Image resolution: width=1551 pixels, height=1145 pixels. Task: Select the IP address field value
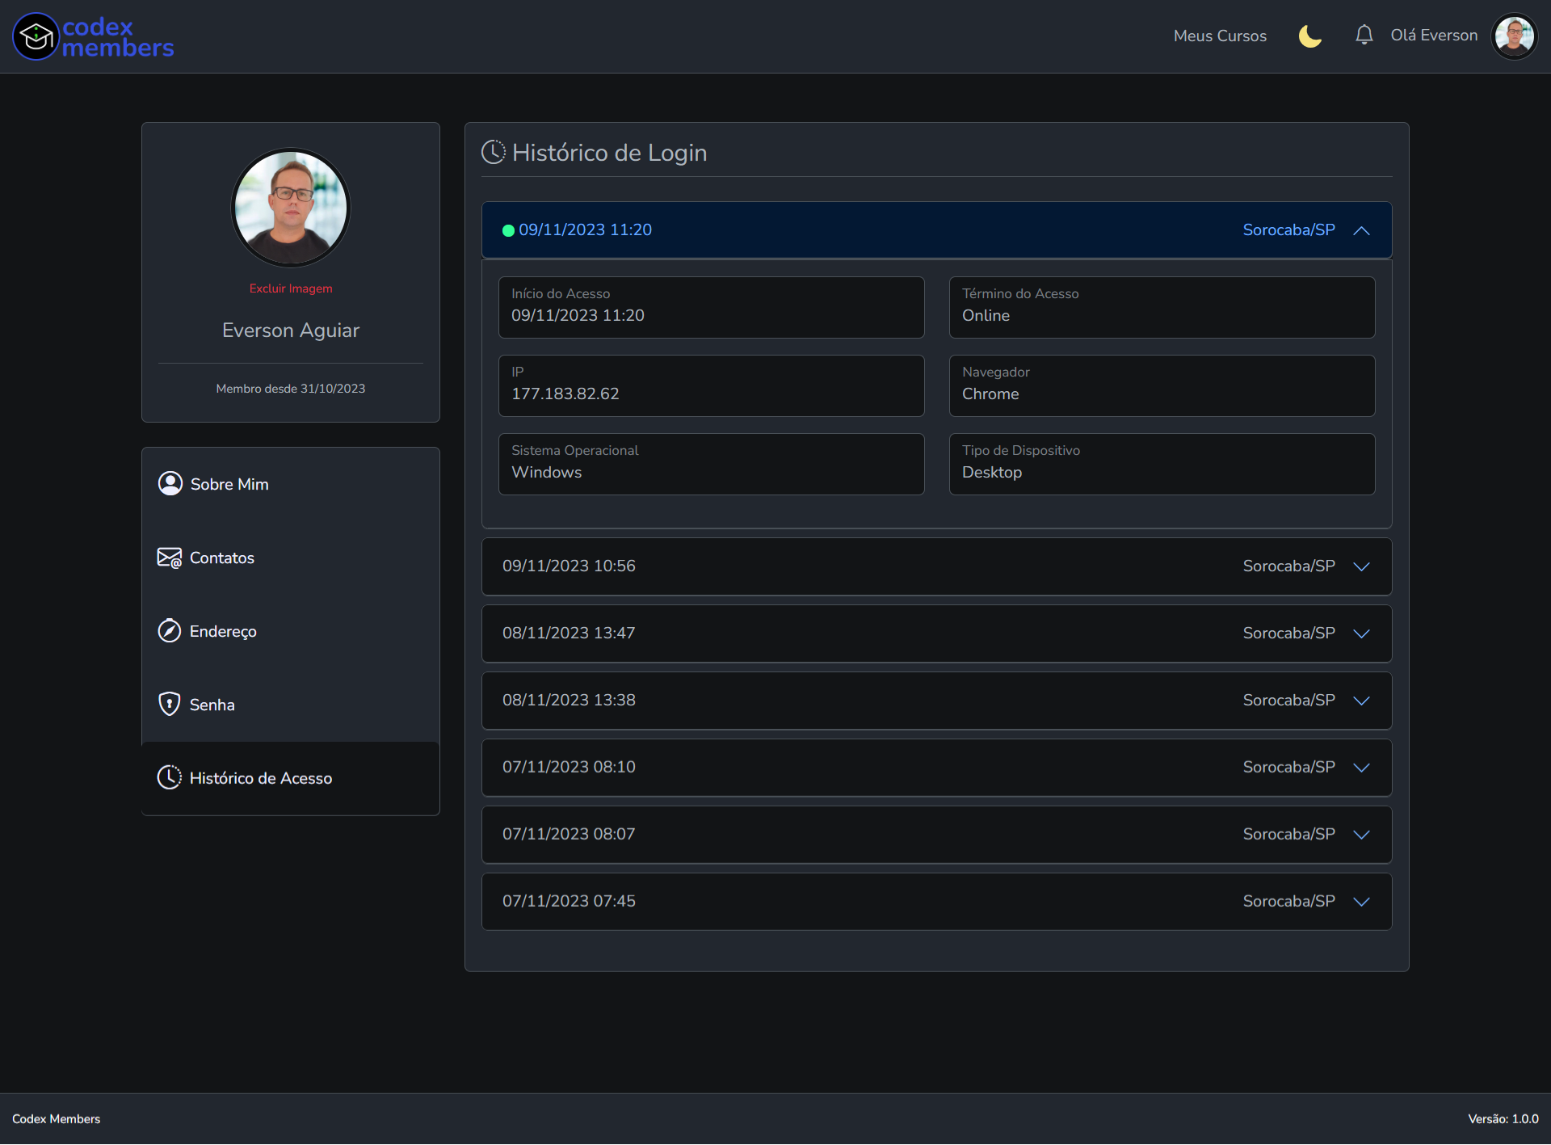[x=565, y=394]
